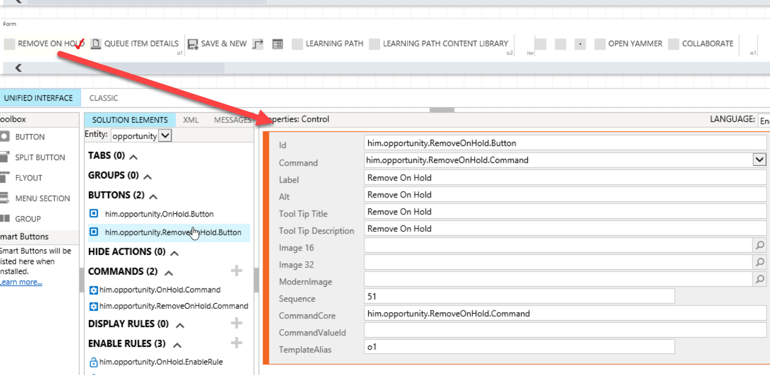The width and height of the screenshot is (770, 375).
Task: Switch to the CLASSIC tab
Action: click(104, 97)
